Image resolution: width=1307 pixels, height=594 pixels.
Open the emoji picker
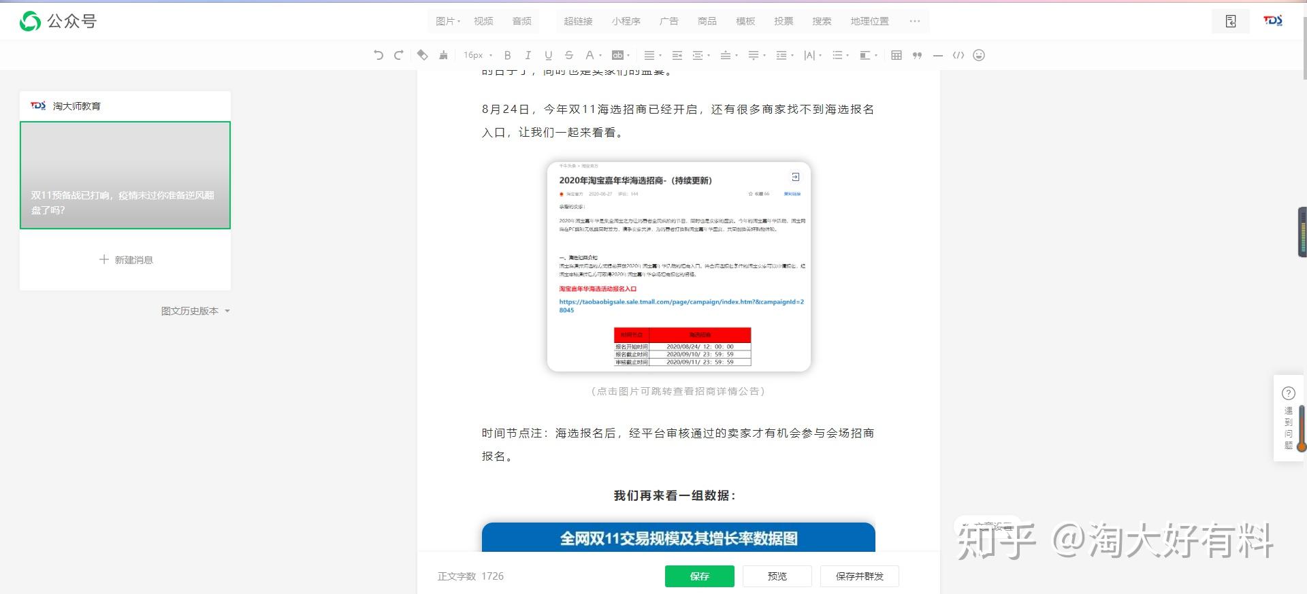[979, 55]
